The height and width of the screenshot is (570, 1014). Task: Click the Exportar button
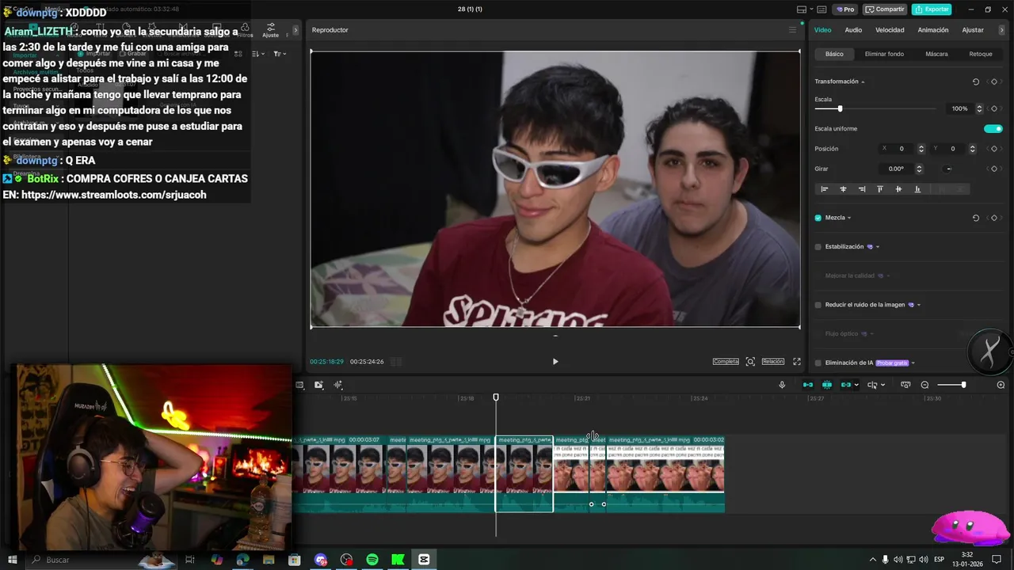[x=932, y=9]
